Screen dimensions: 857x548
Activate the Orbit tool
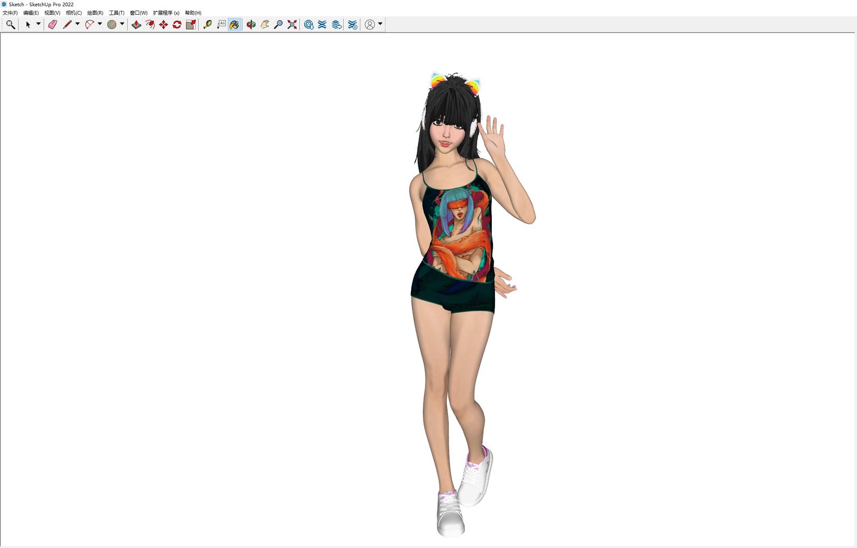251,24
